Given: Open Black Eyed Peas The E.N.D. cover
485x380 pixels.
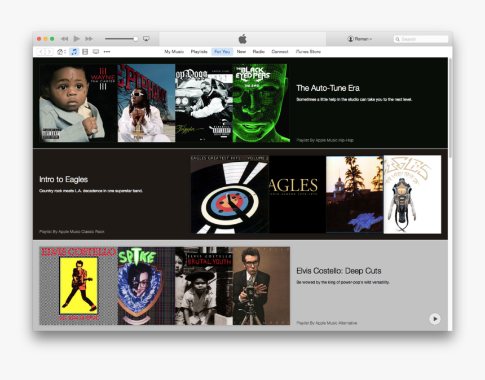Looking at the screenshot, I should [x=261, y=103].
